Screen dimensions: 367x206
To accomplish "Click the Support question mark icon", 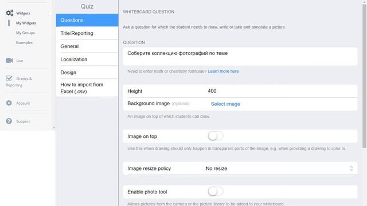I will (x=9, y=121).
